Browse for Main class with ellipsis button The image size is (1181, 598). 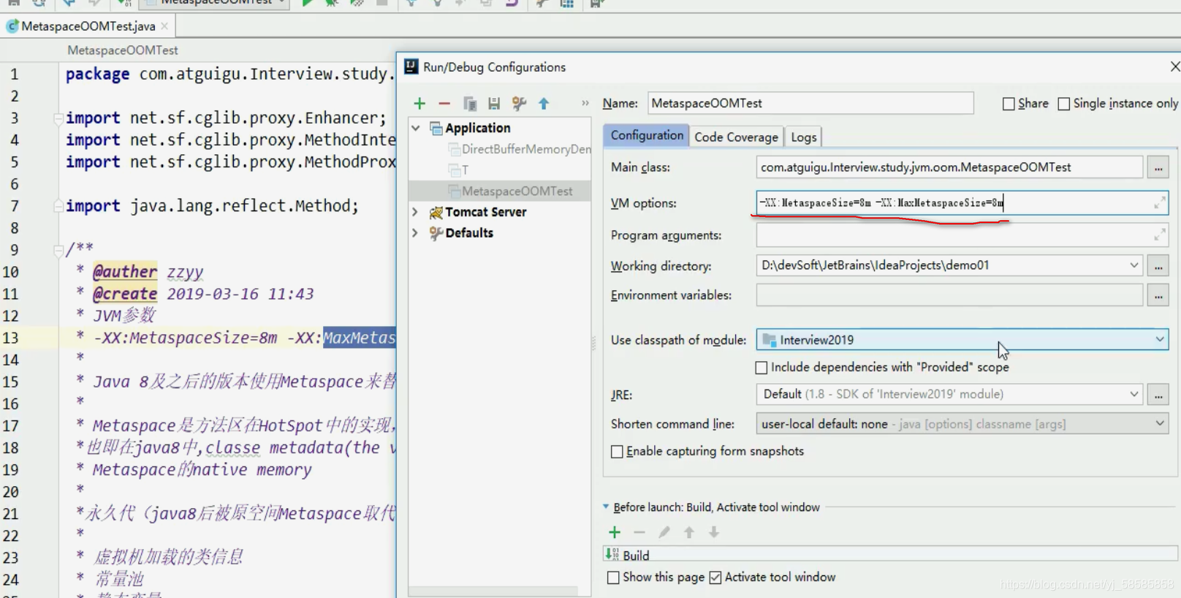[1158, 167]
